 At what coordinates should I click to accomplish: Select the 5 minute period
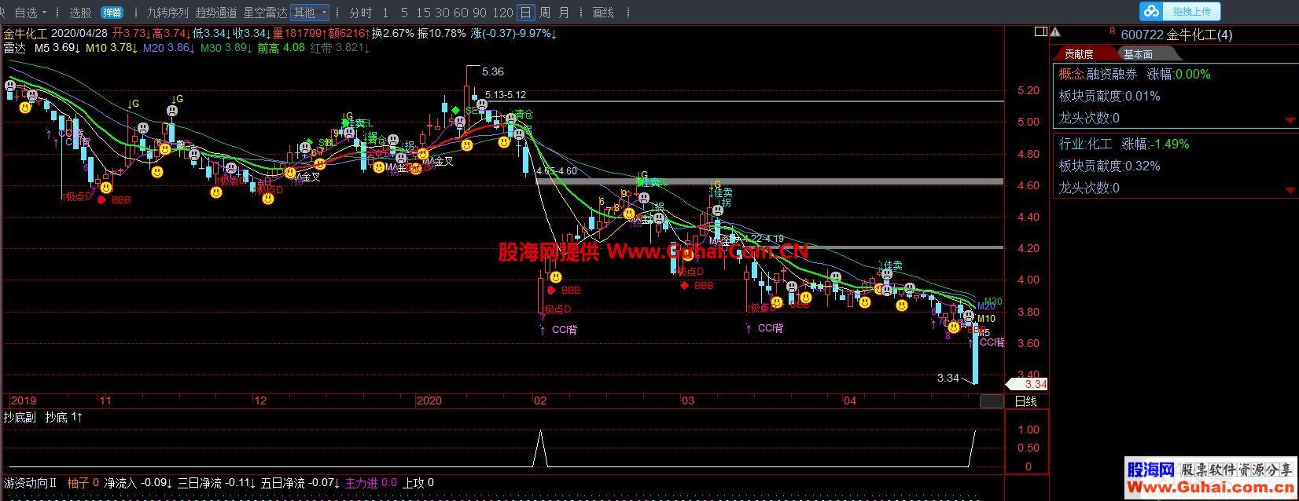[404, 13]
